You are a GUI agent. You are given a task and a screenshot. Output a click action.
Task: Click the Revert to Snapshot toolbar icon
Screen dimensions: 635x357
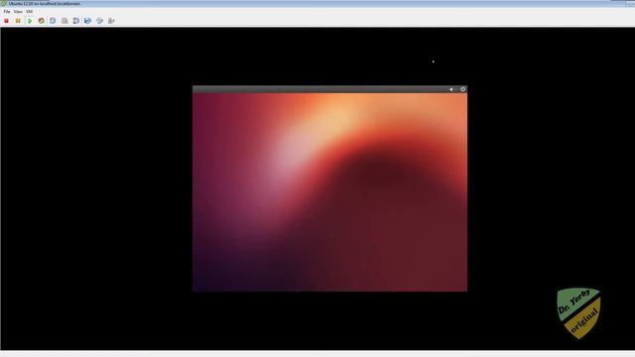tap(64, 21)
